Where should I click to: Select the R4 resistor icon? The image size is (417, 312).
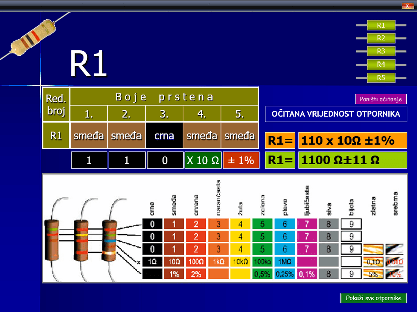click(381, 64)
